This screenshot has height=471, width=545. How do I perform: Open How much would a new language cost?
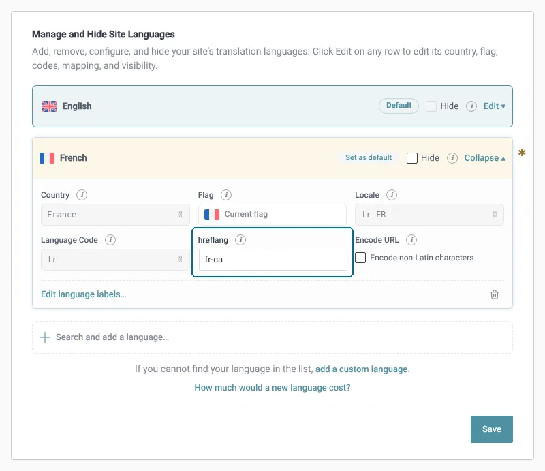pos(272,388)
